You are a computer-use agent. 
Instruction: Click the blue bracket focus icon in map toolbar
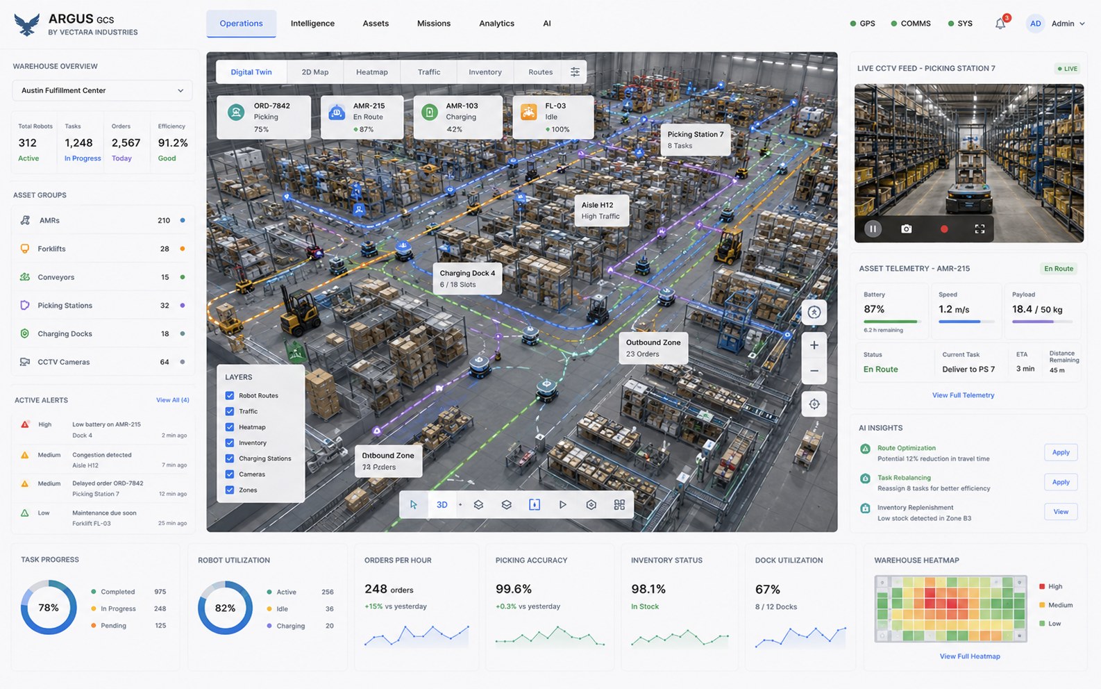pyautogui.click(x=535, y=505)
